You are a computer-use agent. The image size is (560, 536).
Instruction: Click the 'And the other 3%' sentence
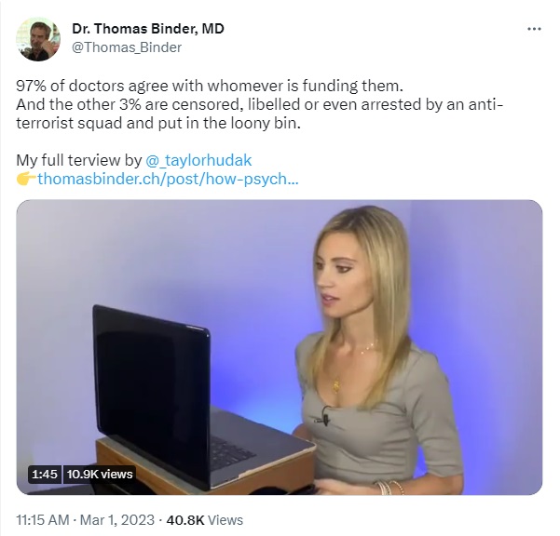click(260, 104)
